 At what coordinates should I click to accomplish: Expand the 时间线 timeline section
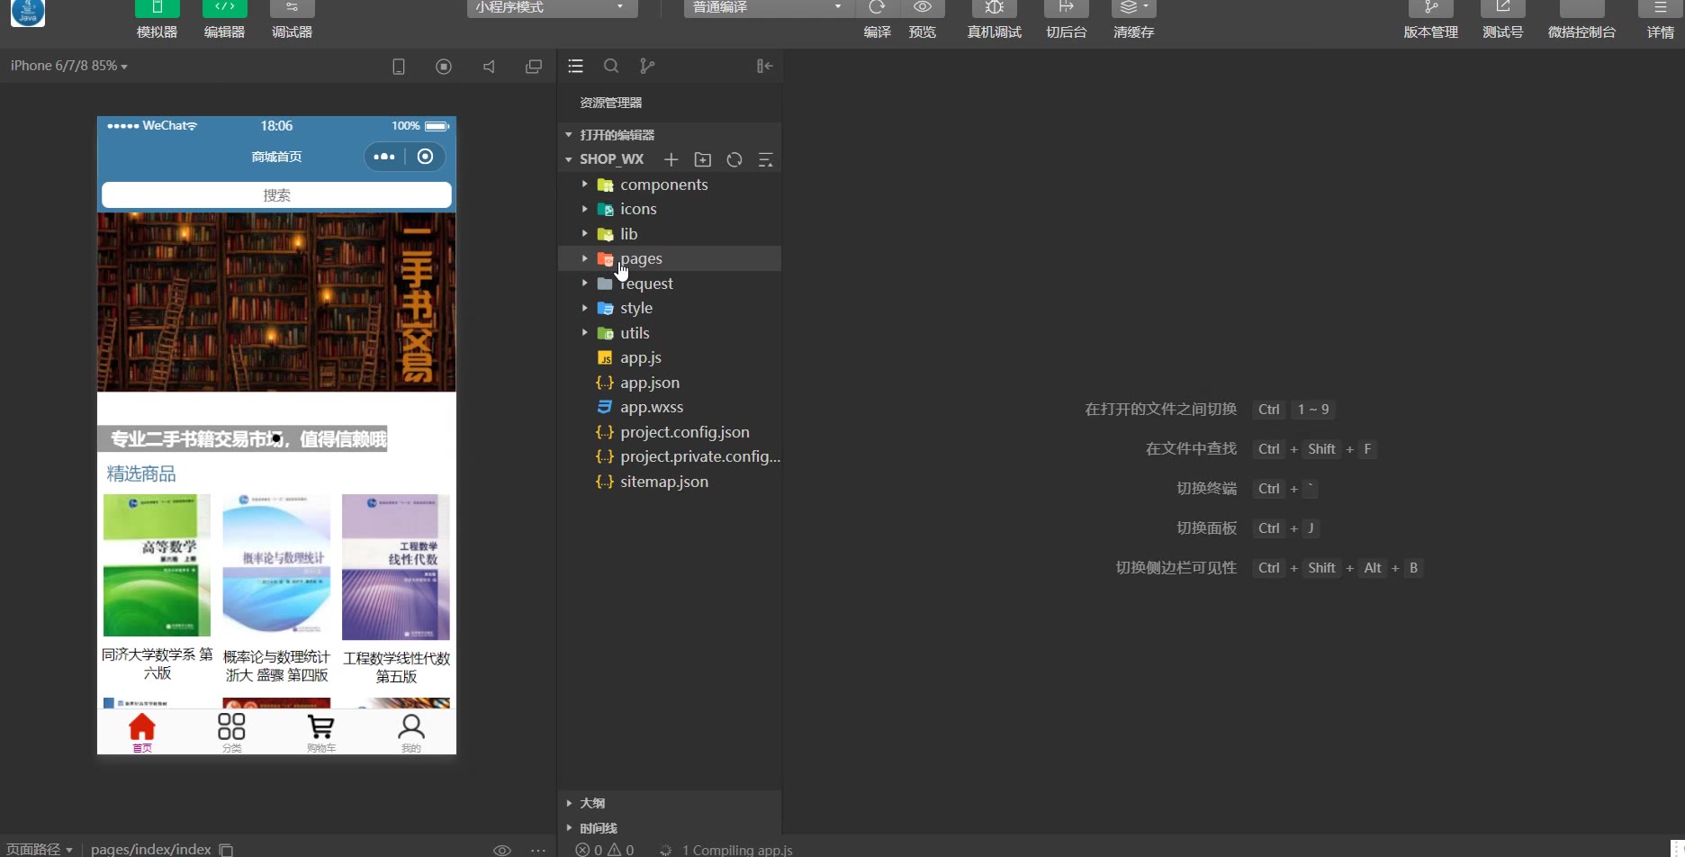click(670, 828)
